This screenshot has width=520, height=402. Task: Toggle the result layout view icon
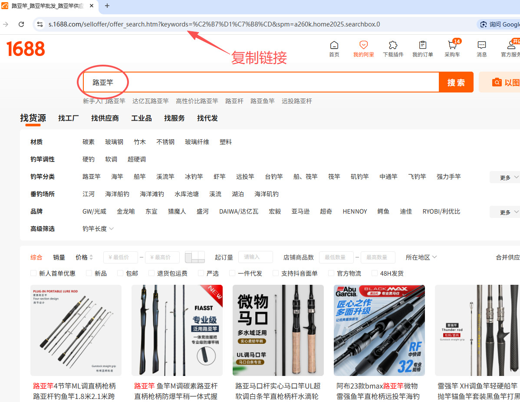pyautogui.click(x=194, y=257)
